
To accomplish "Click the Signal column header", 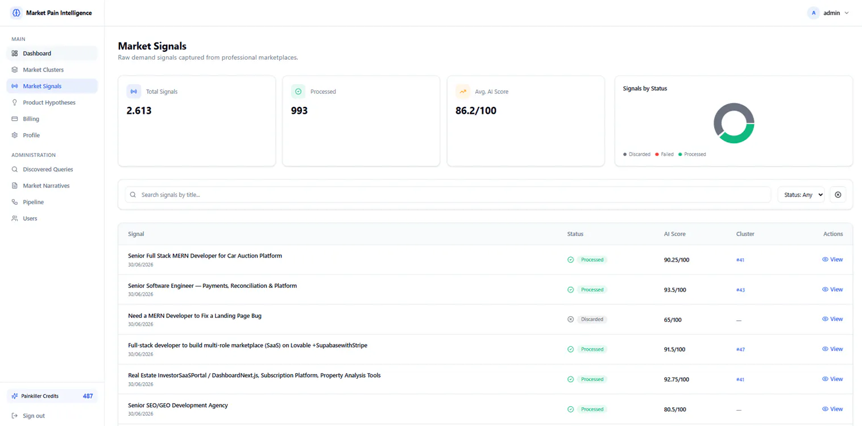I will click(136, 234).
